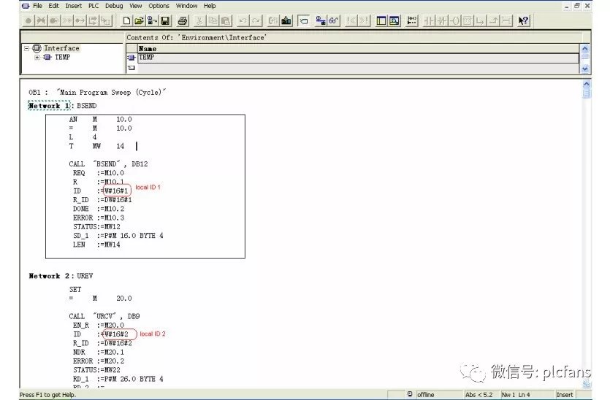Image resolution: width=610 pixels, height=400 pixels.
Task: Collapse the Interface tree node
Action: click(27, 48)
